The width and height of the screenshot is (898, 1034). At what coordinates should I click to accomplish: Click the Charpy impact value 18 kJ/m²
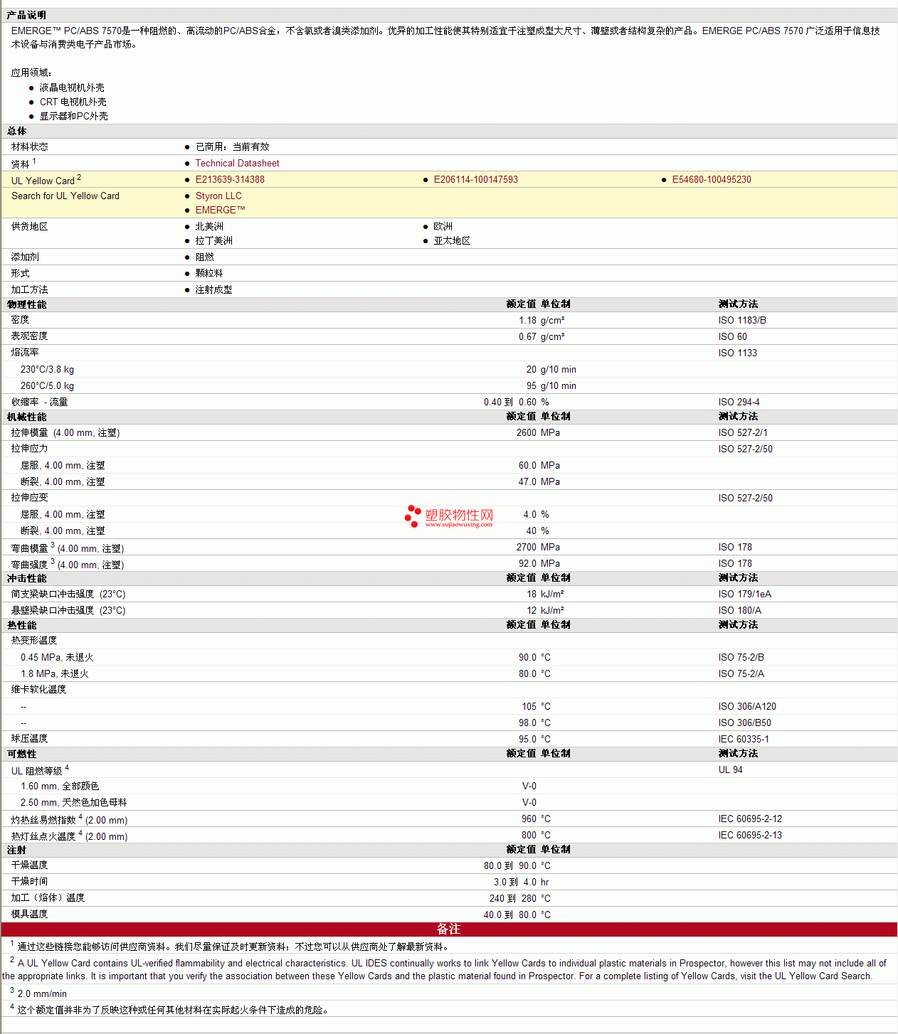(545, 594)
